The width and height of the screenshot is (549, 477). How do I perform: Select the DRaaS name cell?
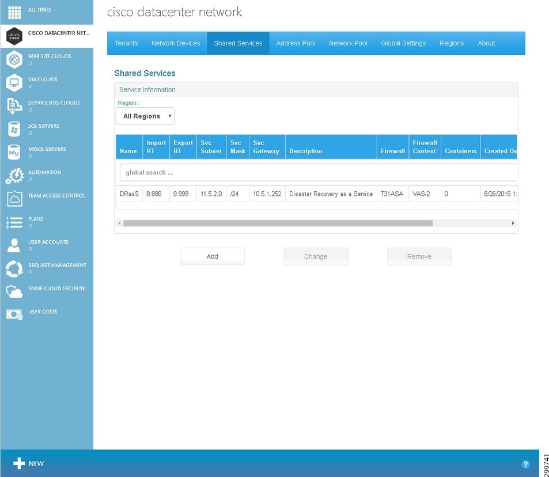[x=129, y=194]
